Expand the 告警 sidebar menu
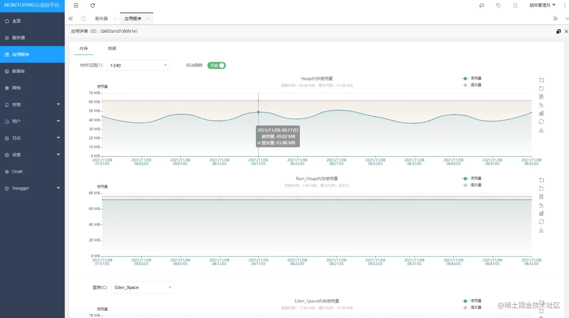This screenshot has height=318, width=569. coord(32,105)
